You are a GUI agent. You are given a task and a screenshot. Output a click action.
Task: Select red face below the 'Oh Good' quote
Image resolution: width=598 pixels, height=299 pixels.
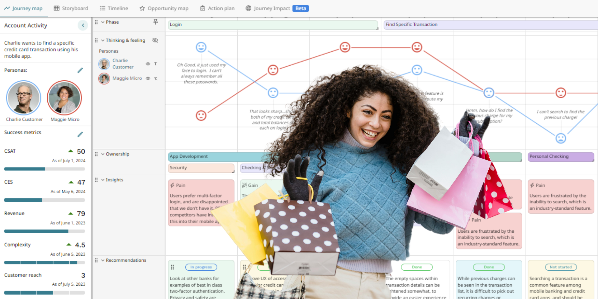[201, 116]
